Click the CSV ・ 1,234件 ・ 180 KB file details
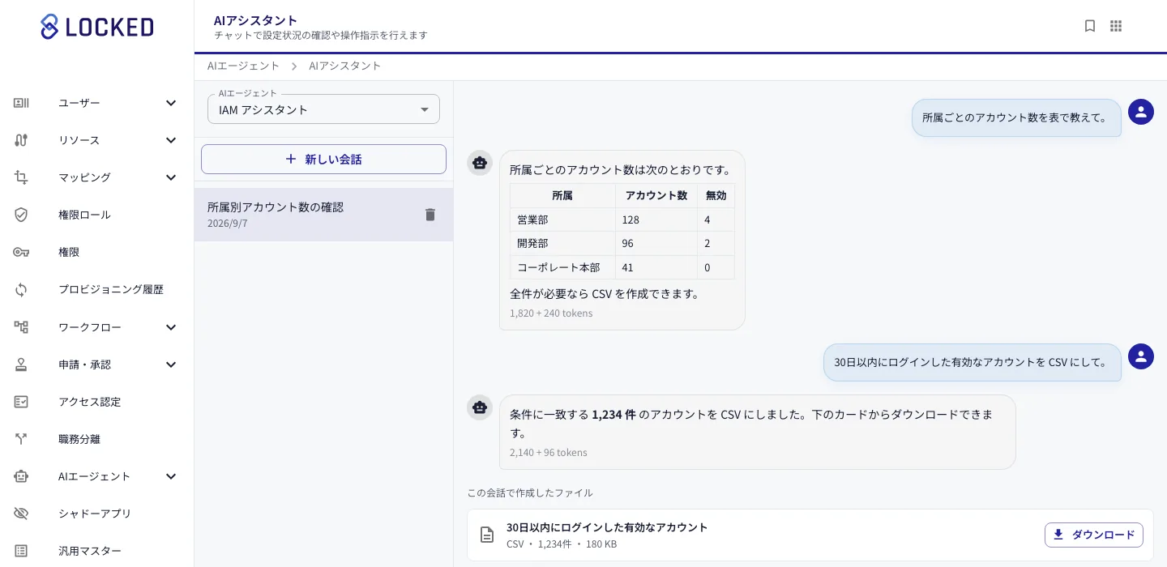 tap(562, 544)
